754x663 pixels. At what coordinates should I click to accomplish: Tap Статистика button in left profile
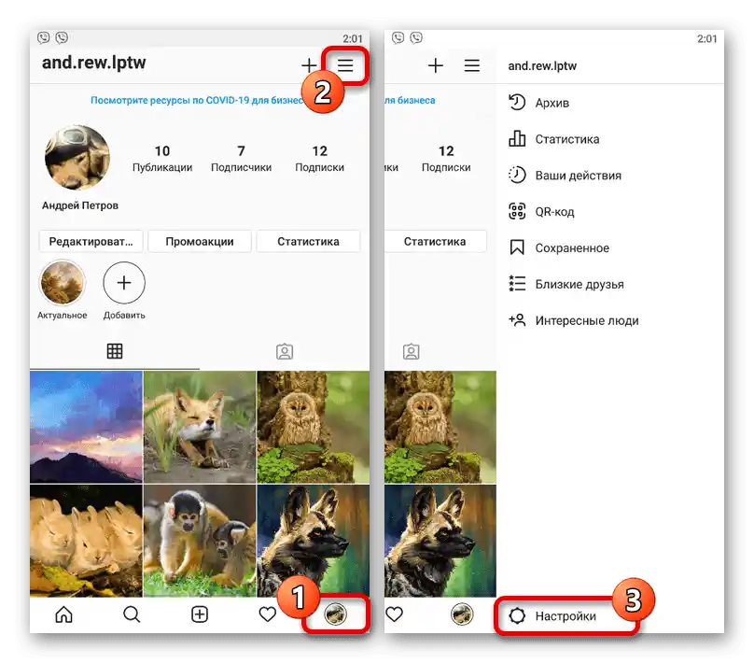point(308,242)
